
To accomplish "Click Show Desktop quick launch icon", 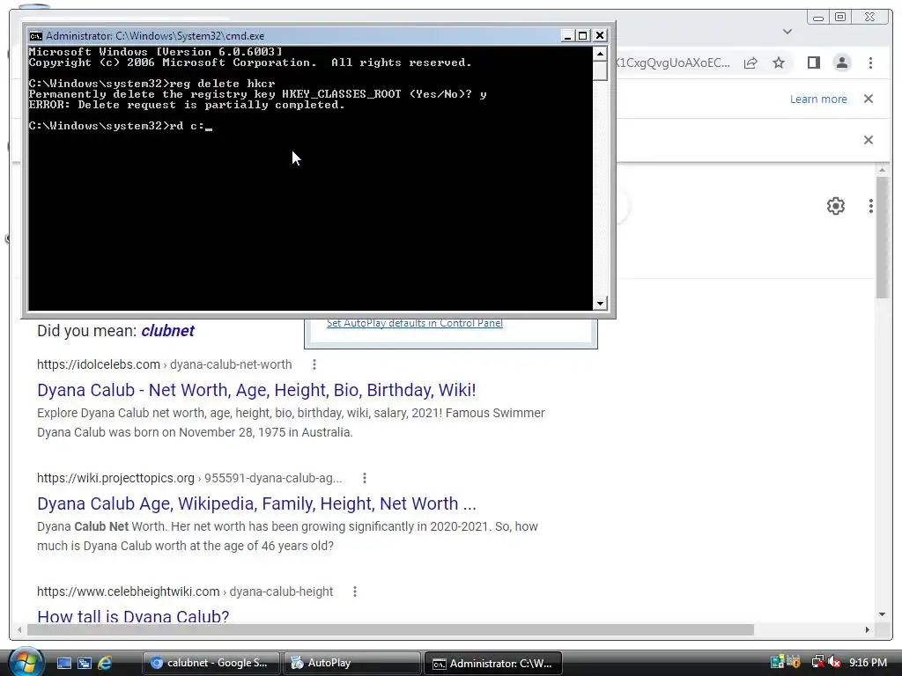I will click(x=63, y=663).
